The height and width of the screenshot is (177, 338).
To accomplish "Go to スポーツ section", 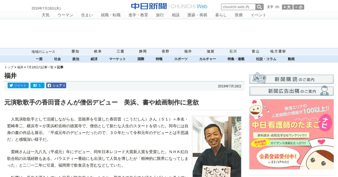I will pyautogui.click(x=181, y=59).
